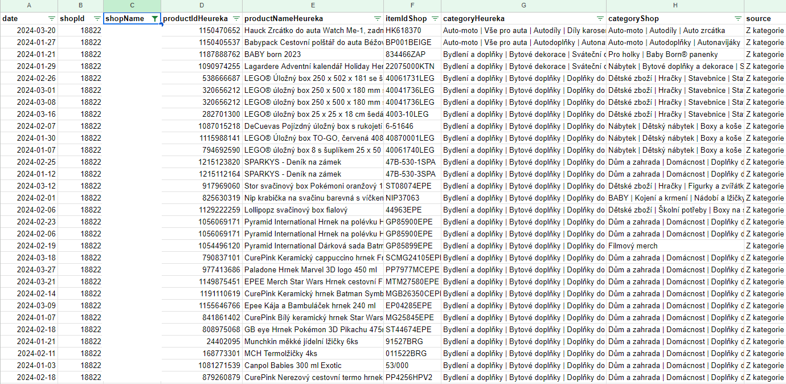Click the "categoryShop" header cell text

(x=633, y=19)
